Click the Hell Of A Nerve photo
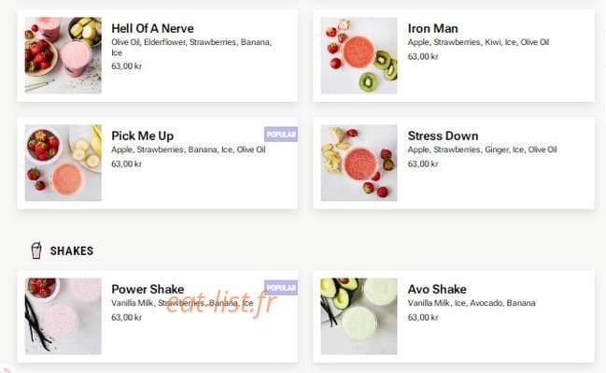 [x=63, y=55]
